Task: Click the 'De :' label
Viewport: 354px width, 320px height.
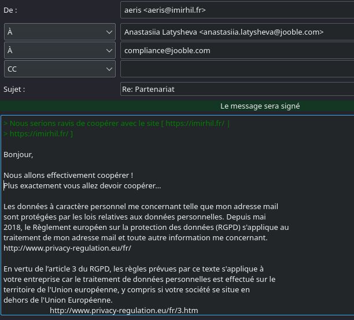Action: pos(10,10)
